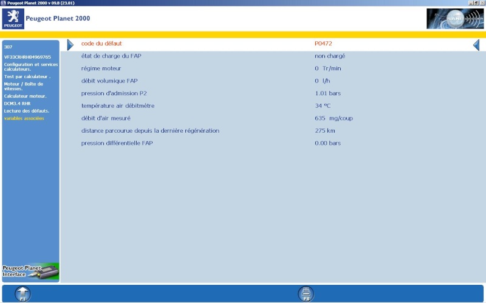The image size is (486, 303).
Task: Click the 0 Tr/min value
Action: click(x=327, y=68)
